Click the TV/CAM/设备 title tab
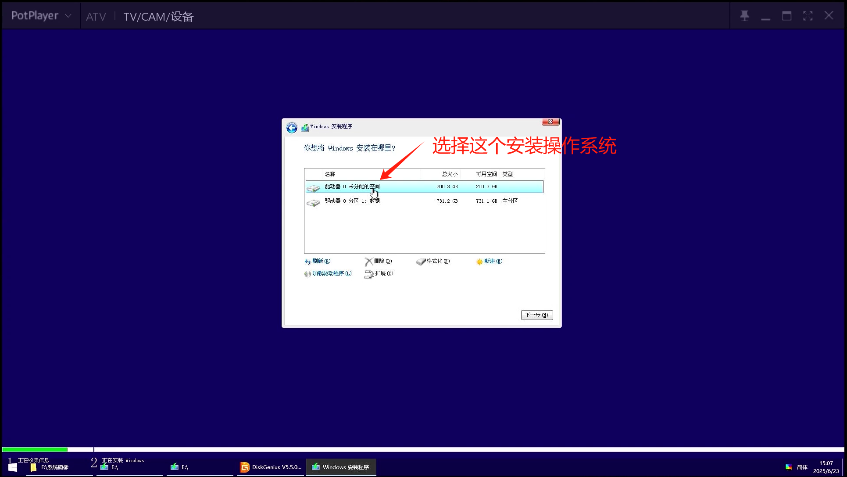 [158, 17]
